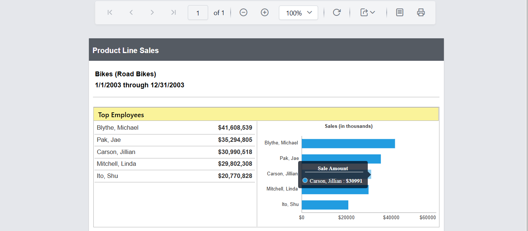This screenshot has width=528, height=231.
Task: Refresh the report
Action: 337,13
